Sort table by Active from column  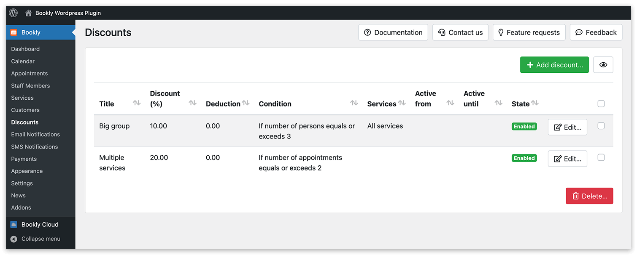pos(451,103)
